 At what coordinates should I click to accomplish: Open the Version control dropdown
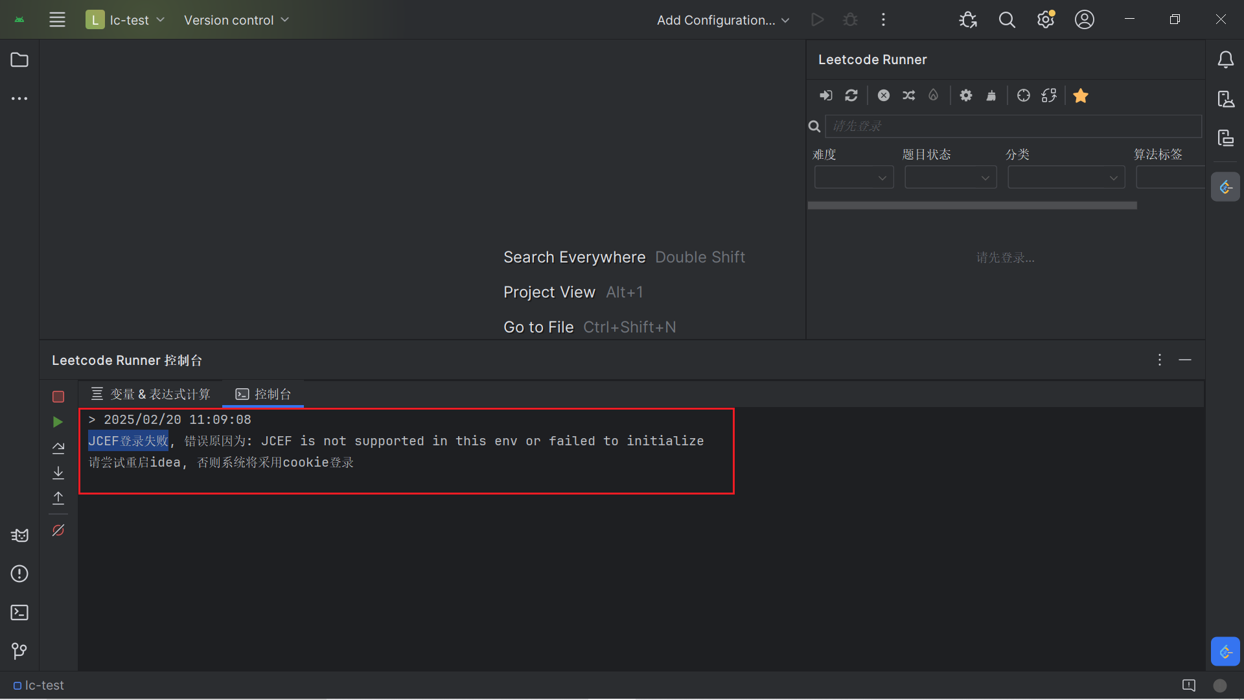[236, 19]
